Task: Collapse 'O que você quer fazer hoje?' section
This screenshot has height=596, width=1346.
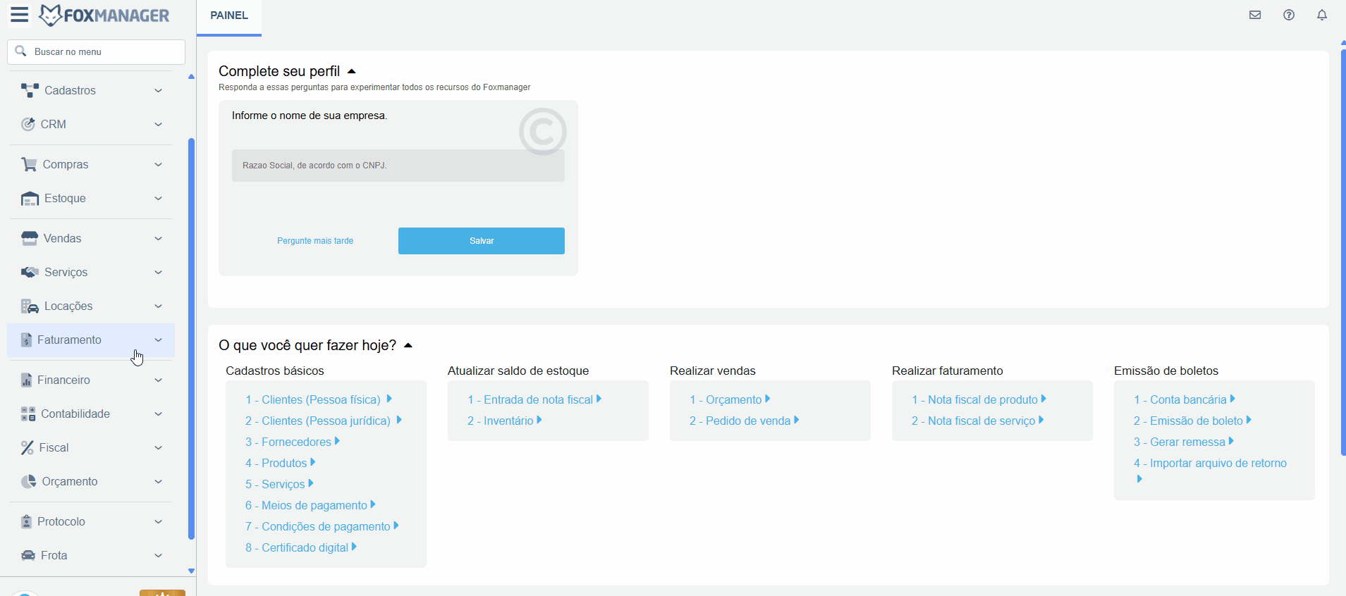Action: tap(408, 345)
